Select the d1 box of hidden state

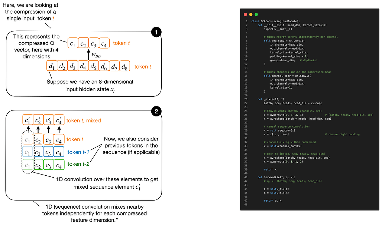click(x=52, y=66)
